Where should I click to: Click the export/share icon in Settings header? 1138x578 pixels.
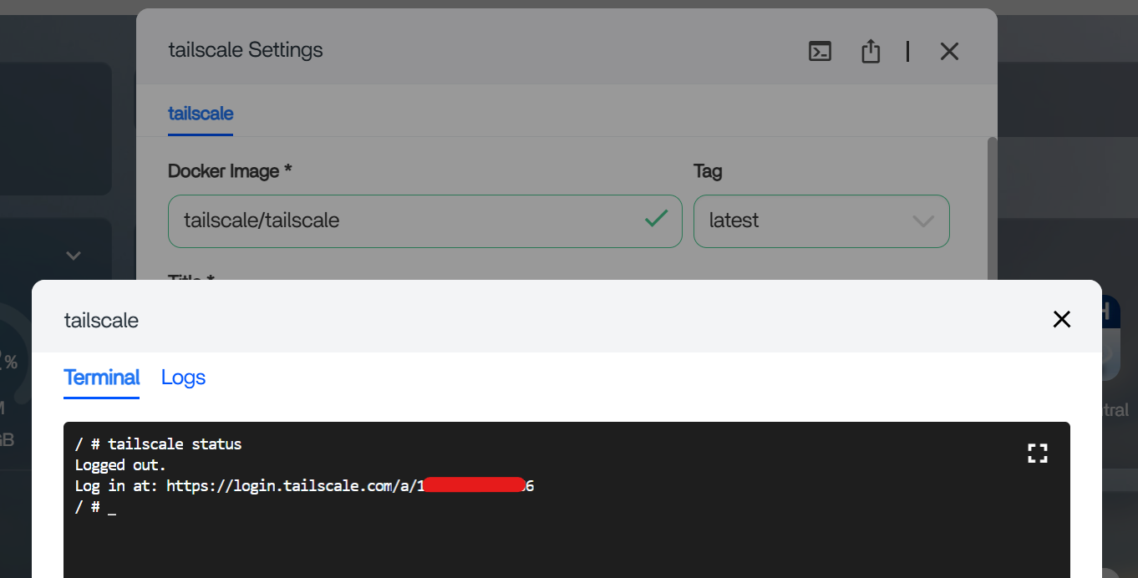click(871, 52)
